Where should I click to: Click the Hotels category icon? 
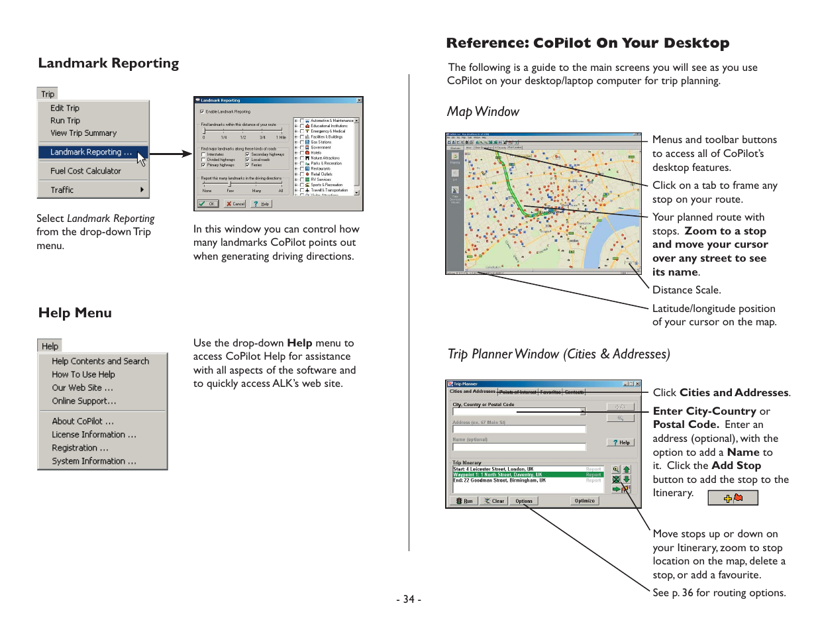307,152
